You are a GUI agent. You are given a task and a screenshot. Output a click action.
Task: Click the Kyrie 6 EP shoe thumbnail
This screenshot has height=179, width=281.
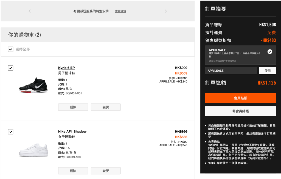click(x=33, y=85)
